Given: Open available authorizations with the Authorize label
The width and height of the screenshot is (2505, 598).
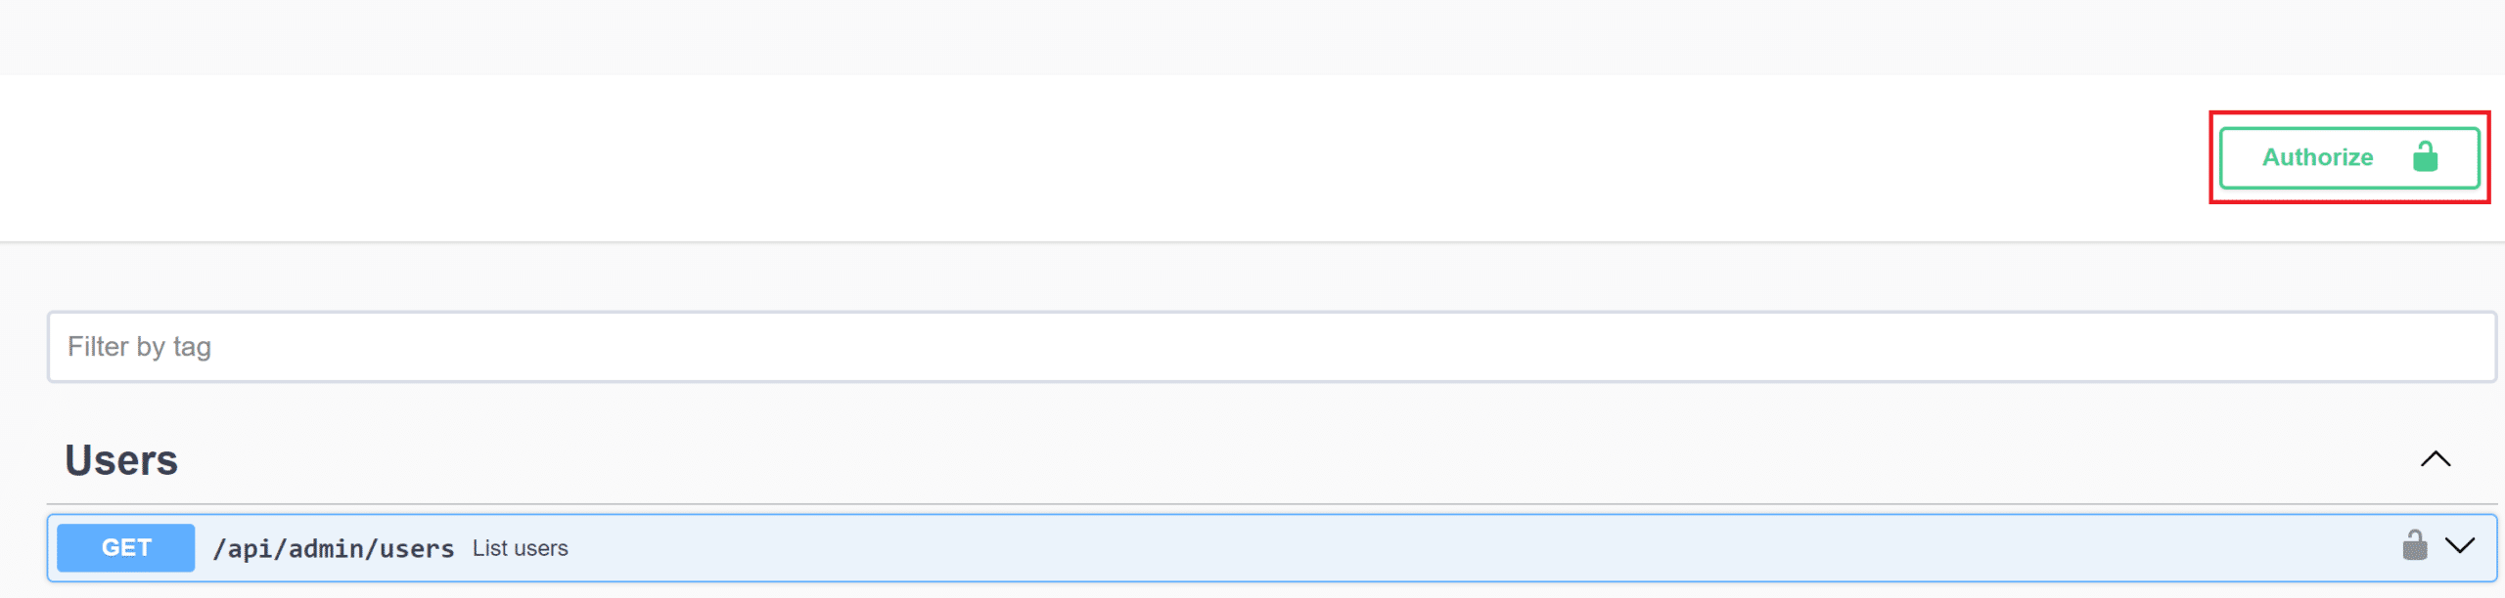Looking at the screenshot, I should click(x=2317, y=157).
